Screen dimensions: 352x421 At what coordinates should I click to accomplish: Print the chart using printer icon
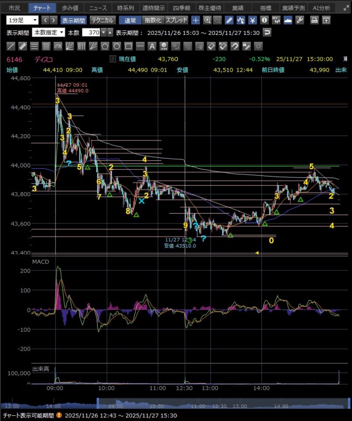(x=314, y=20)
